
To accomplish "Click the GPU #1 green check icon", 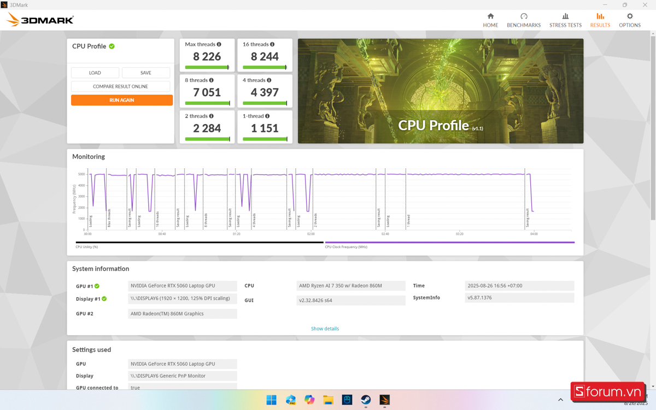I will pos(97,286).
